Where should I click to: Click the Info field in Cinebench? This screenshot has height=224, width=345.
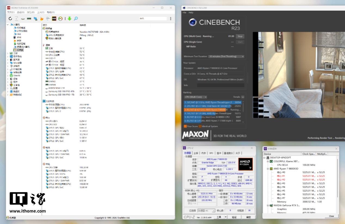[221, 85]
